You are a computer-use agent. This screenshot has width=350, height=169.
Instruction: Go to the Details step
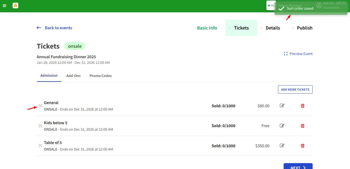[273, 28]
